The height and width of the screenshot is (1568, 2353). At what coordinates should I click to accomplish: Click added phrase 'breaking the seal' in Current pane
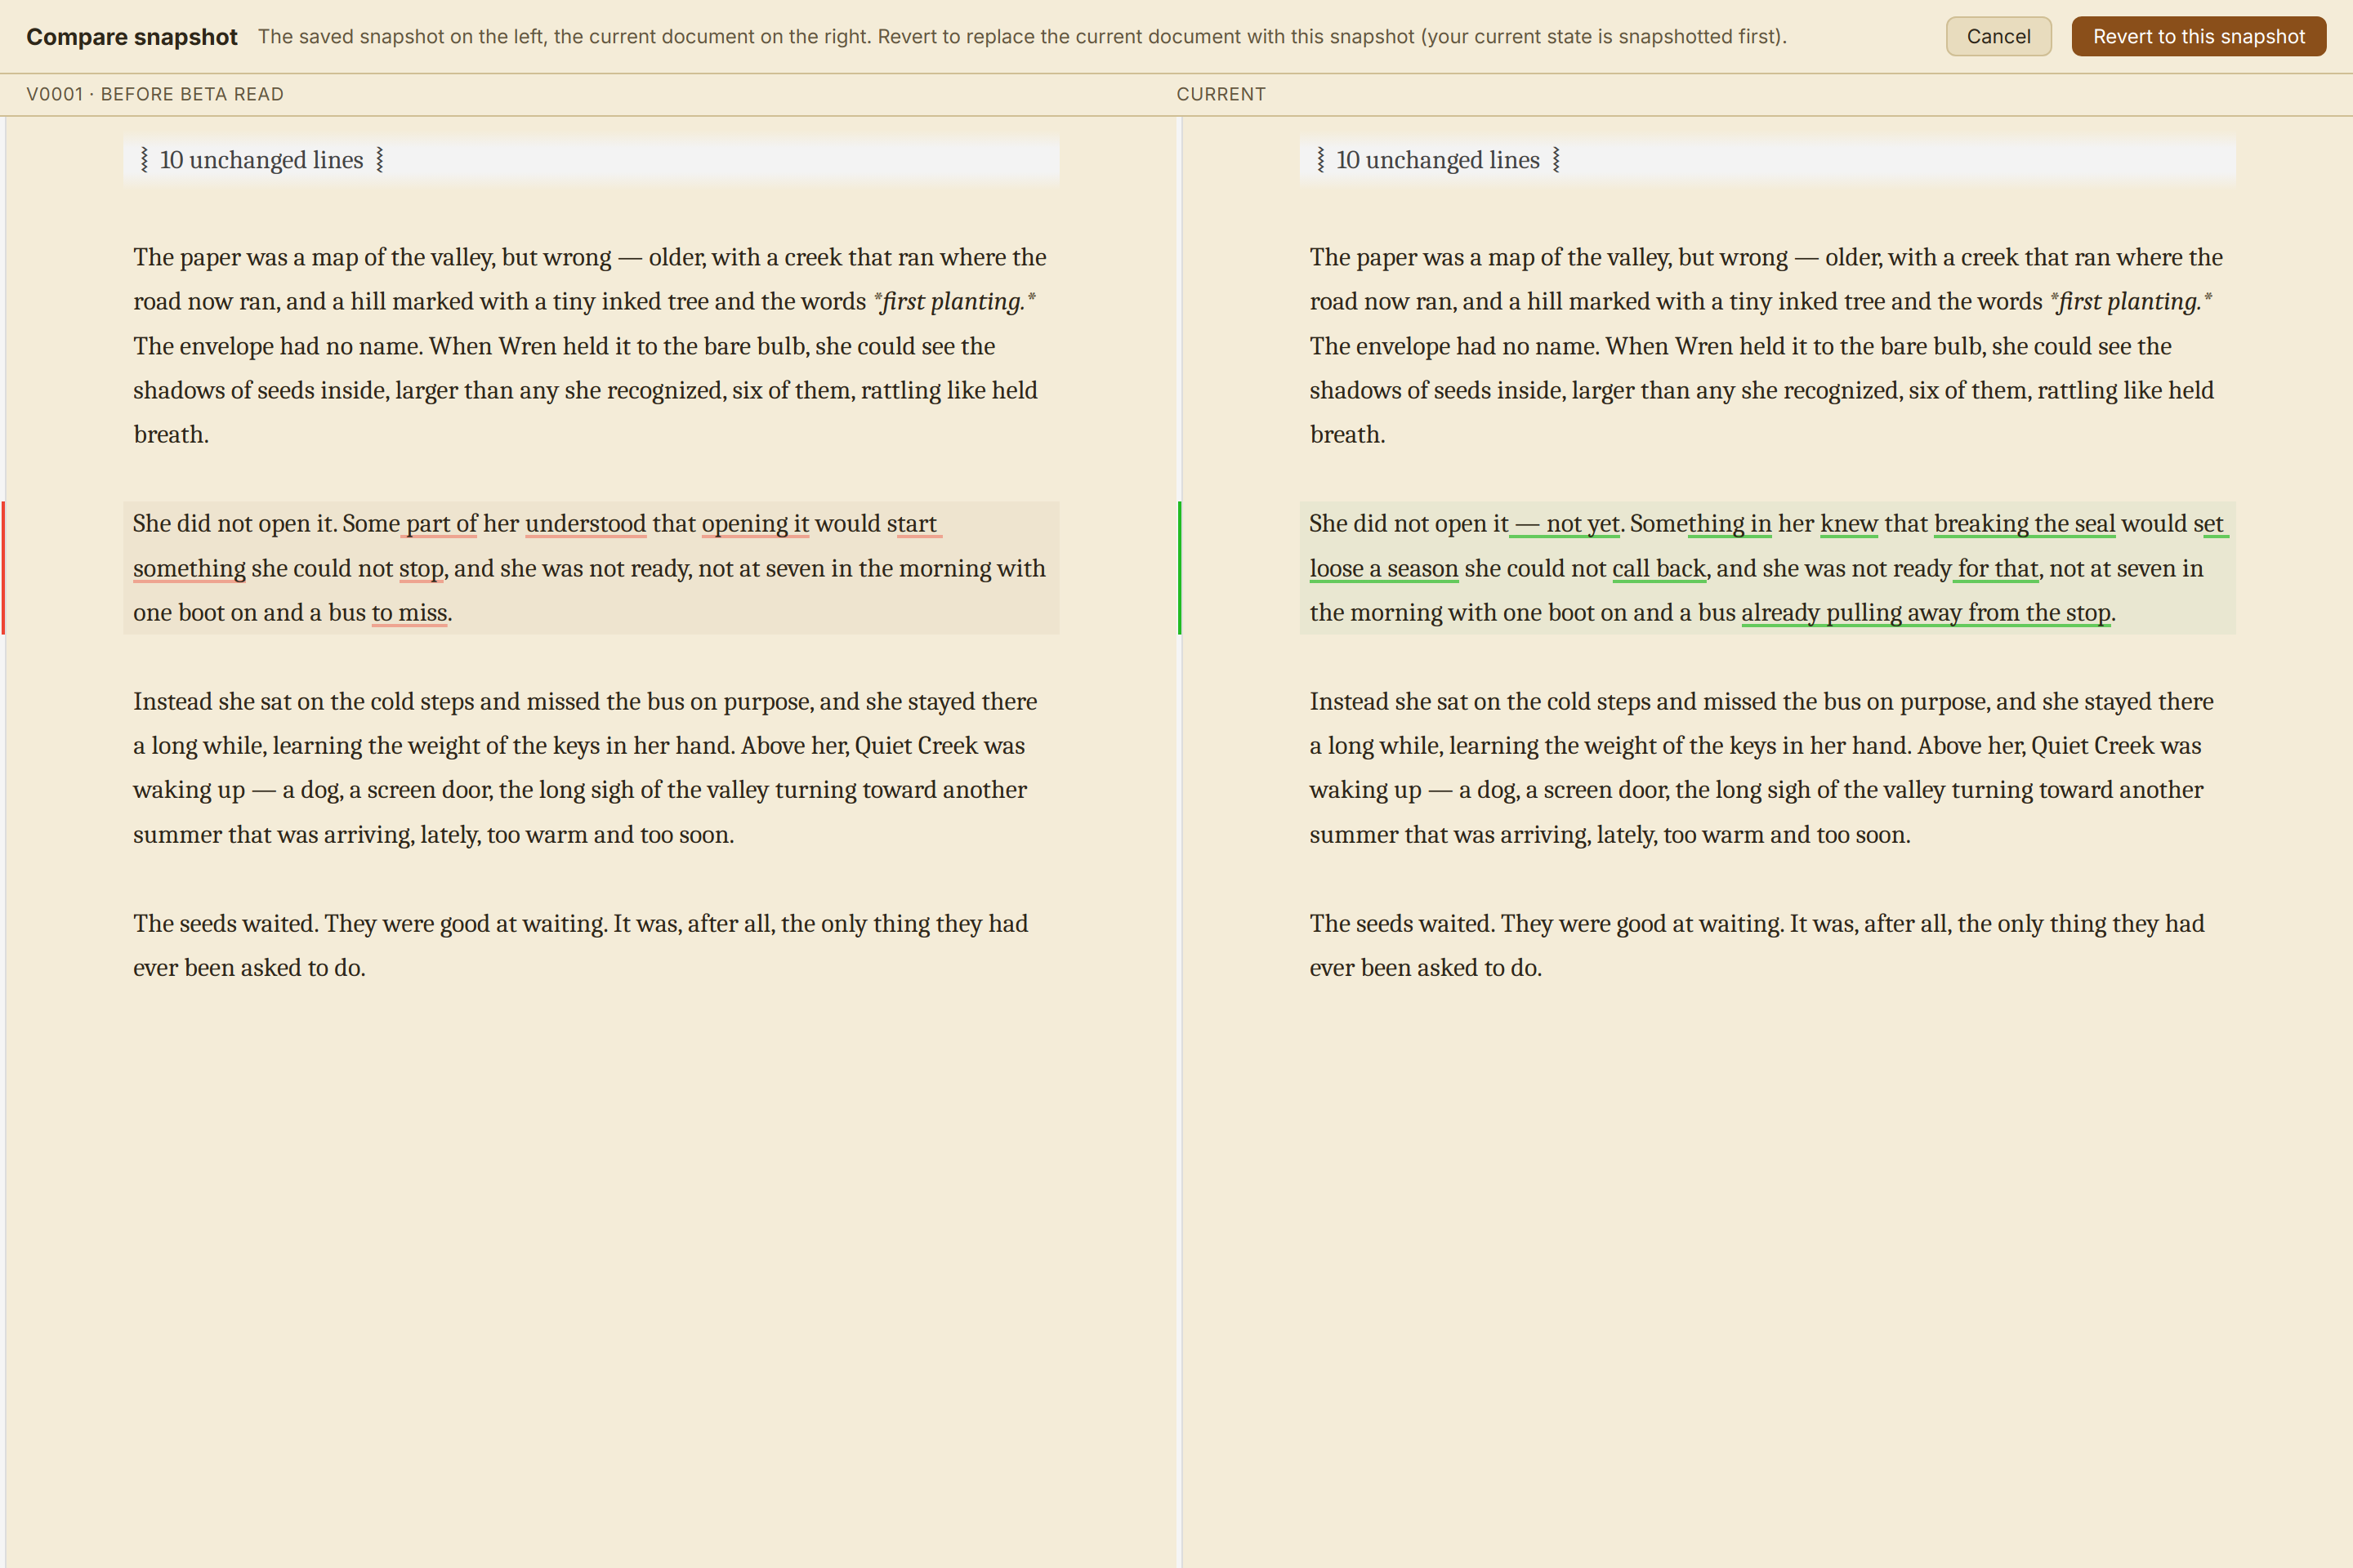click(2025, 524)
